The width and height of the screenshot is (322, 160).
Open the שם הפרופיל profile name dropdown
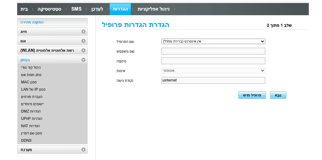click(213, 41)
